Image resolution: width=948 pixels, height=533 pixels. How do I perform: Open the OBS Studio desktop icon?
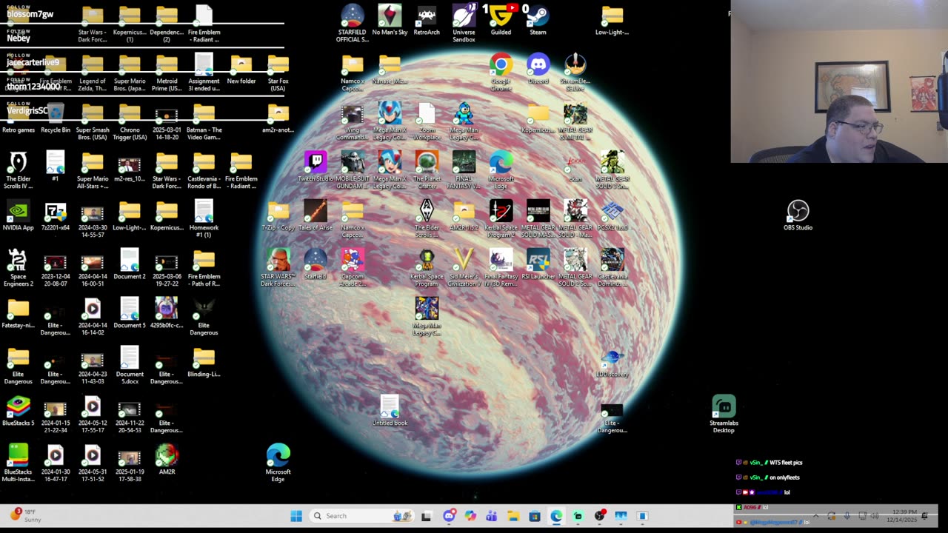point(798,212)
